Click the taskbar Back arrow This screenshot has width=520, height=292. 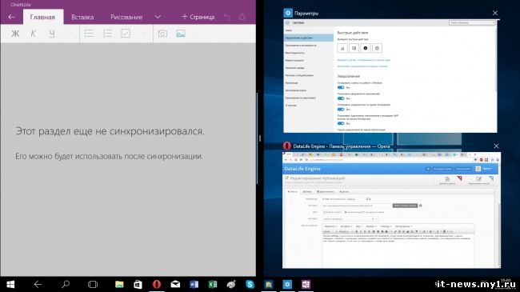38,284
